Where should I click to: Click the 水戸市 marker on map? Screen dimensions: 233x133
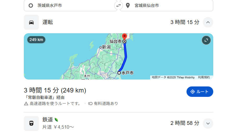[x=119, y=73]
